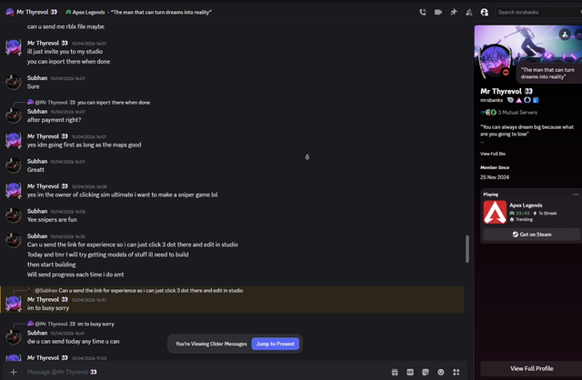Start a voice call with Mr Thyrevol
Viewport: 582px width, 380px height.
423,12
